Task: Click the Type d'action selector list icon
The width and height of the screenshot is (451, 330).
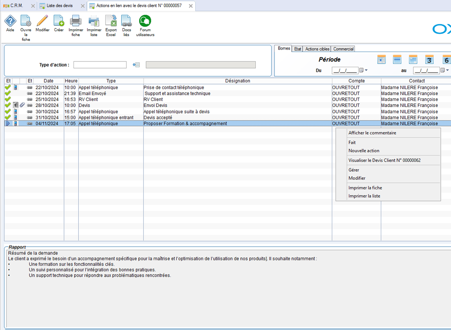Action: [136, 65]
